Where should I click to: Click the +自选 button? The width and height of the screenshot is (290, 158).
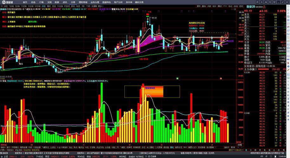click(x=236, y=6)
